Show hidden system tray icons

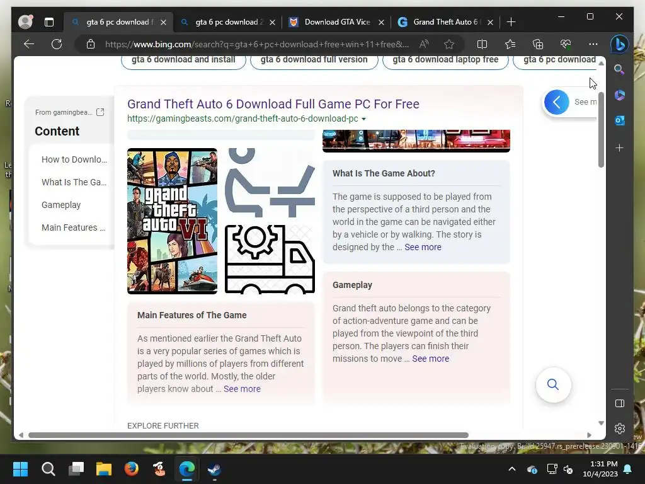[x=511, y=469]
